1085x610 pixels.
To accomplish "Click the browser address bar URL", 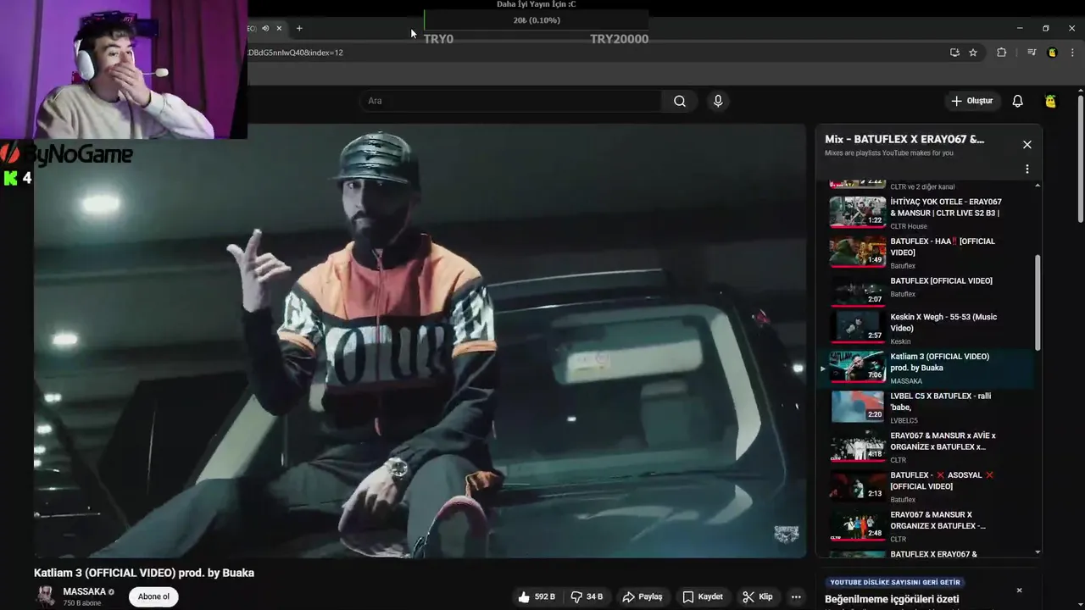I will click(x=295, y=53).
